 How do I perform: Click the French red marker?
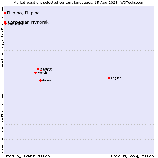coord(36,73)
